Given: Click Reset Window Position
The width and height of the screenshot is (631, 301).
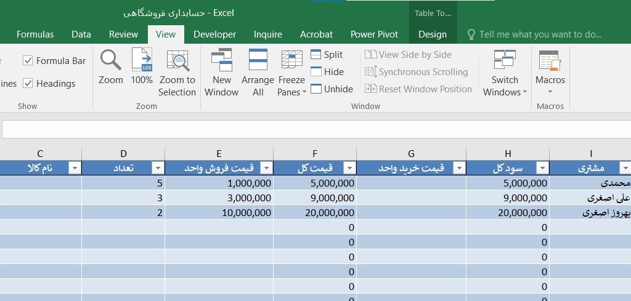Looking at the screenshot, I should (x=418, y=89).
